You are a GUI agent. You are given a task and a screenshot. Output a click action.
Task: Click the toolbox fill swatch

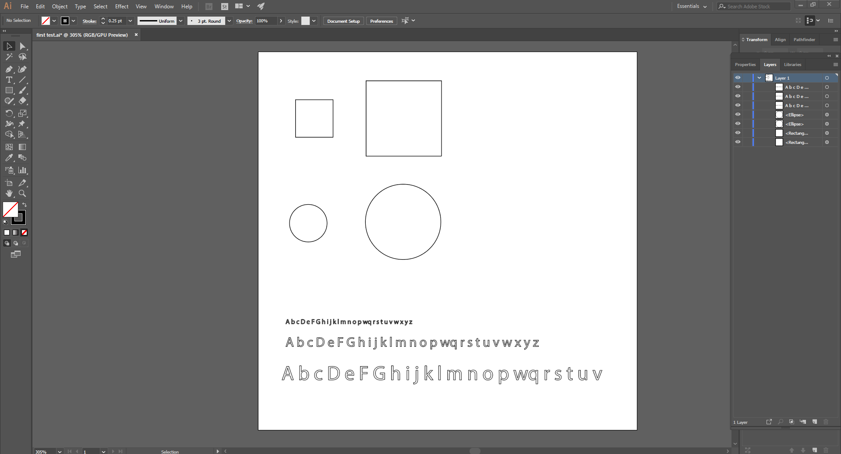pyautogui.click(x=10, y=210)
